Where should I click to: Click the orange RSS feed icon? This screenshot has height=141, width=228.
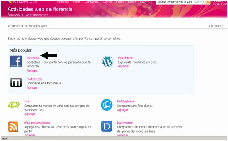pos(13,127)
